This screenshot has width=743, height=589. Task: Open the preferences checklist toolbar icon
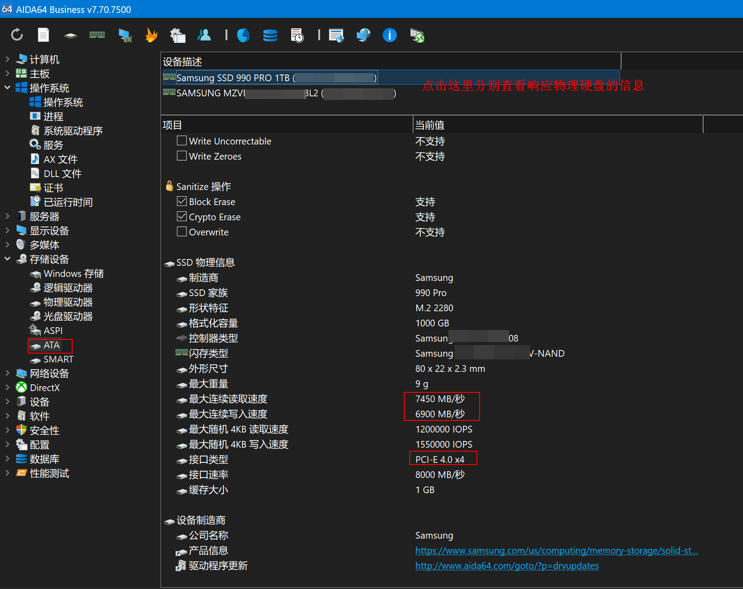tap(178, 35)
